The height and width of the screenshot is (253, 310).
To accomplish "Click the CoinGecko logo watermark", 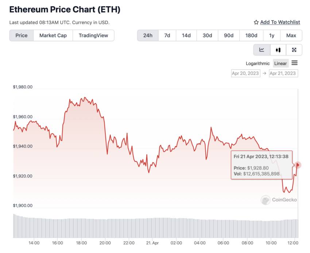I will [x=279, y=200].
